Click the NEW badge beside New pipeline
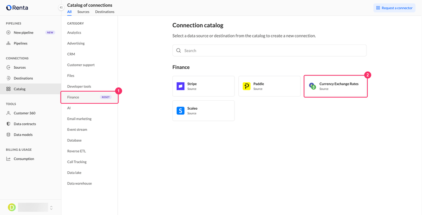 click(x=50, y=32)
